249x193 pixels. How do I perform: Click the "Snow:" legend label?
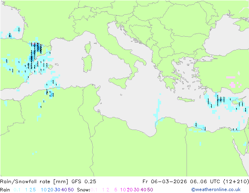(84, 190)
